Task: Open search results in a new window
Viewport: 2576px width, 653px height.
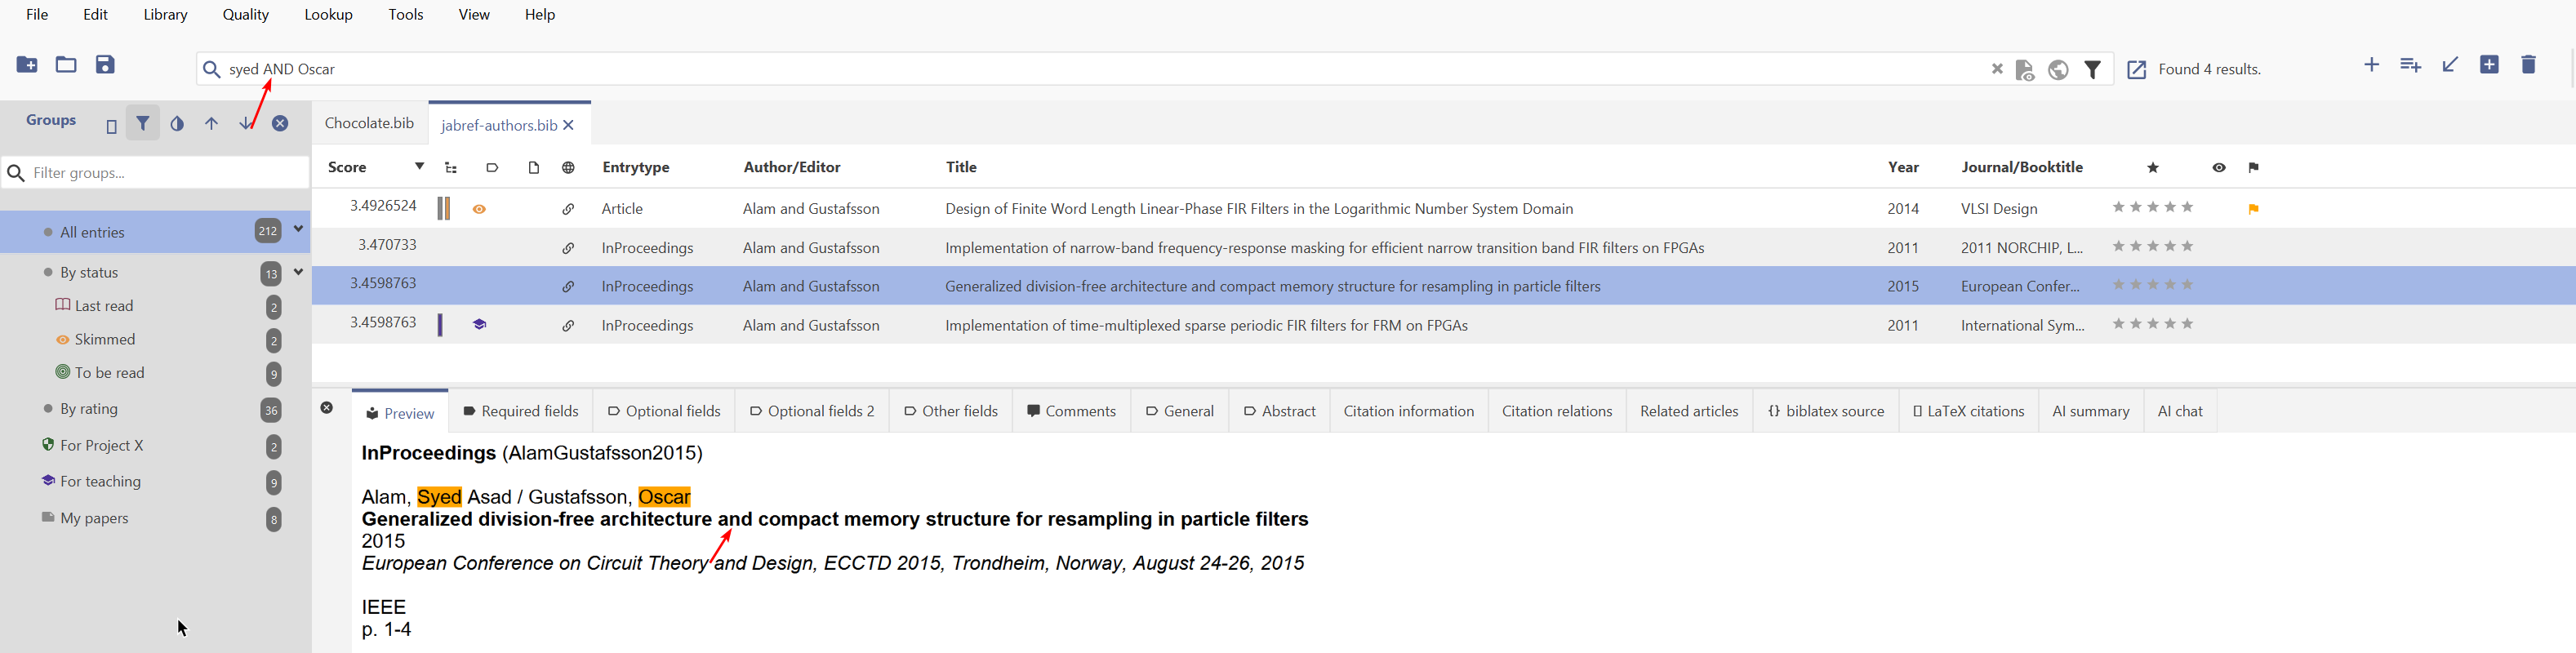Action: pos(2136,70)
